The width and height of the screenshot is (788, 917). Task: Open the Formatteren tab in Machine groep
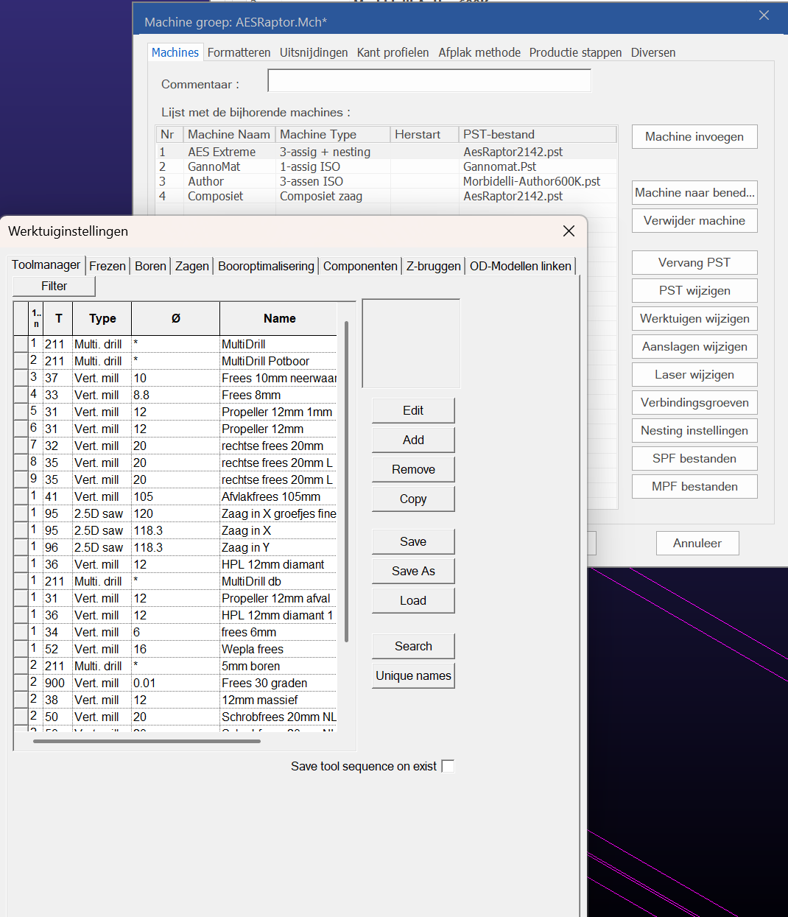pyautogui.click(x=239, y=52)
